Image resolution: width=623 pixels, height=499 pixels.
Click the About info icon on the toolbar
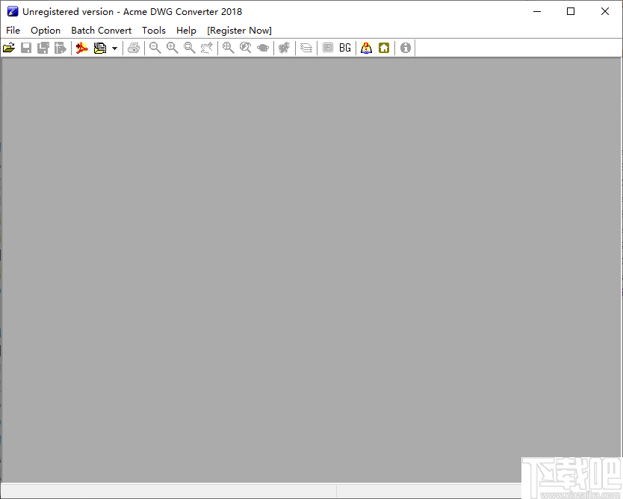[404, 47]
